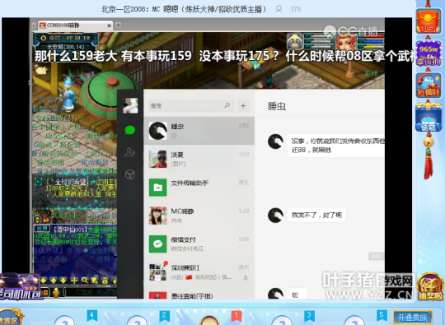This screenshot has height=325, width=445.
Task: Open the 微信支付 conversation
Action: point(199,244)
